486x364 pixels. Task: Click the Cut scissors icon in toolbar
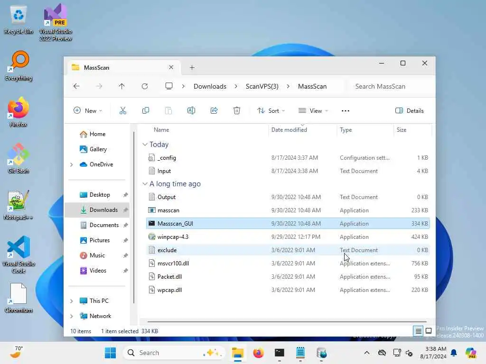click(123, 110)
